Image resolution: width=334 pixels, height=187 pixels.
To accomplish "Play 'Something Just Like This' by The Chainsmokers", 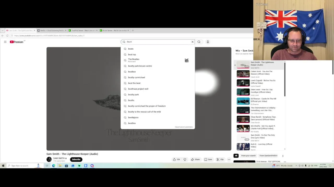I will click(x=258, y=111).
